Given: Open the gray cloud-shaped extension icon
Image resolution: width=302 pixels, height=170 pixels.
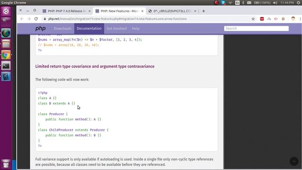Looking at the screenshot, I should pyautogui.click(x=269, y=19).
